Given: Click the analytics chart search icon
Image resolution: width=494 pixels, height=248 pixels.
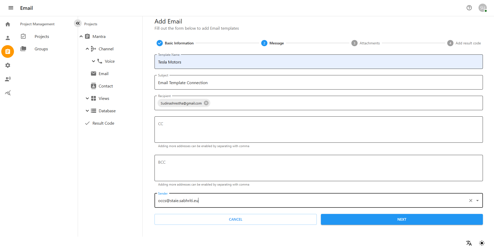Looking at the screenshot, I should coord(8,93).
